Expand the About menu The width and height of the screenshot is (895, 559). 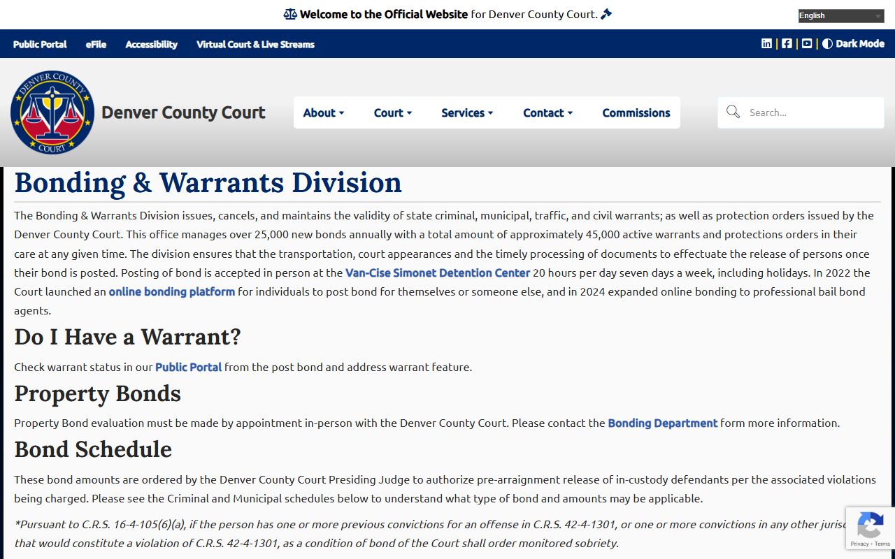pyautogui.click(x=324, y=112)
